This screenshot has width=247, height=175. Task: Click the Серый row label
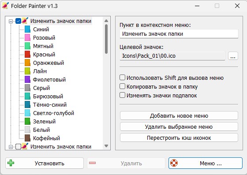41,88
